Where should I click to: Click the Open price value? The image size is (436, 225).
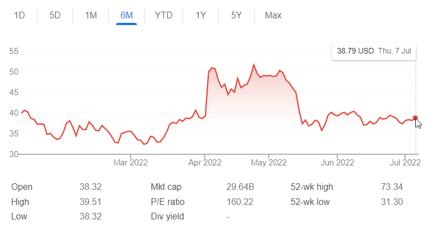[90, 187]
